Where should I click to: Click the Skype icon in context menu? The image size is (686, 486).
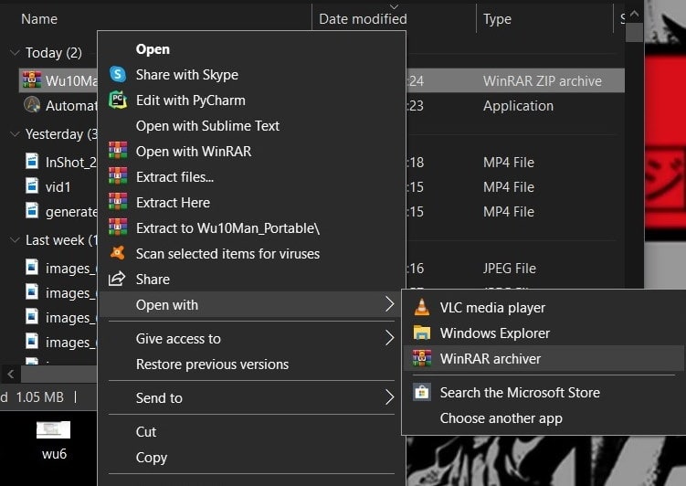[118, 74]
